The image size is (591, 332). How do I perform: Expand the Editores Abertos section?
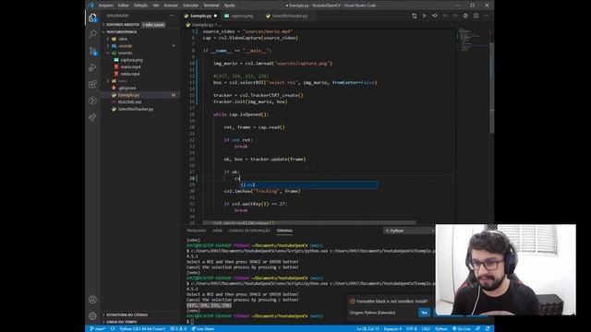point(140,25)
